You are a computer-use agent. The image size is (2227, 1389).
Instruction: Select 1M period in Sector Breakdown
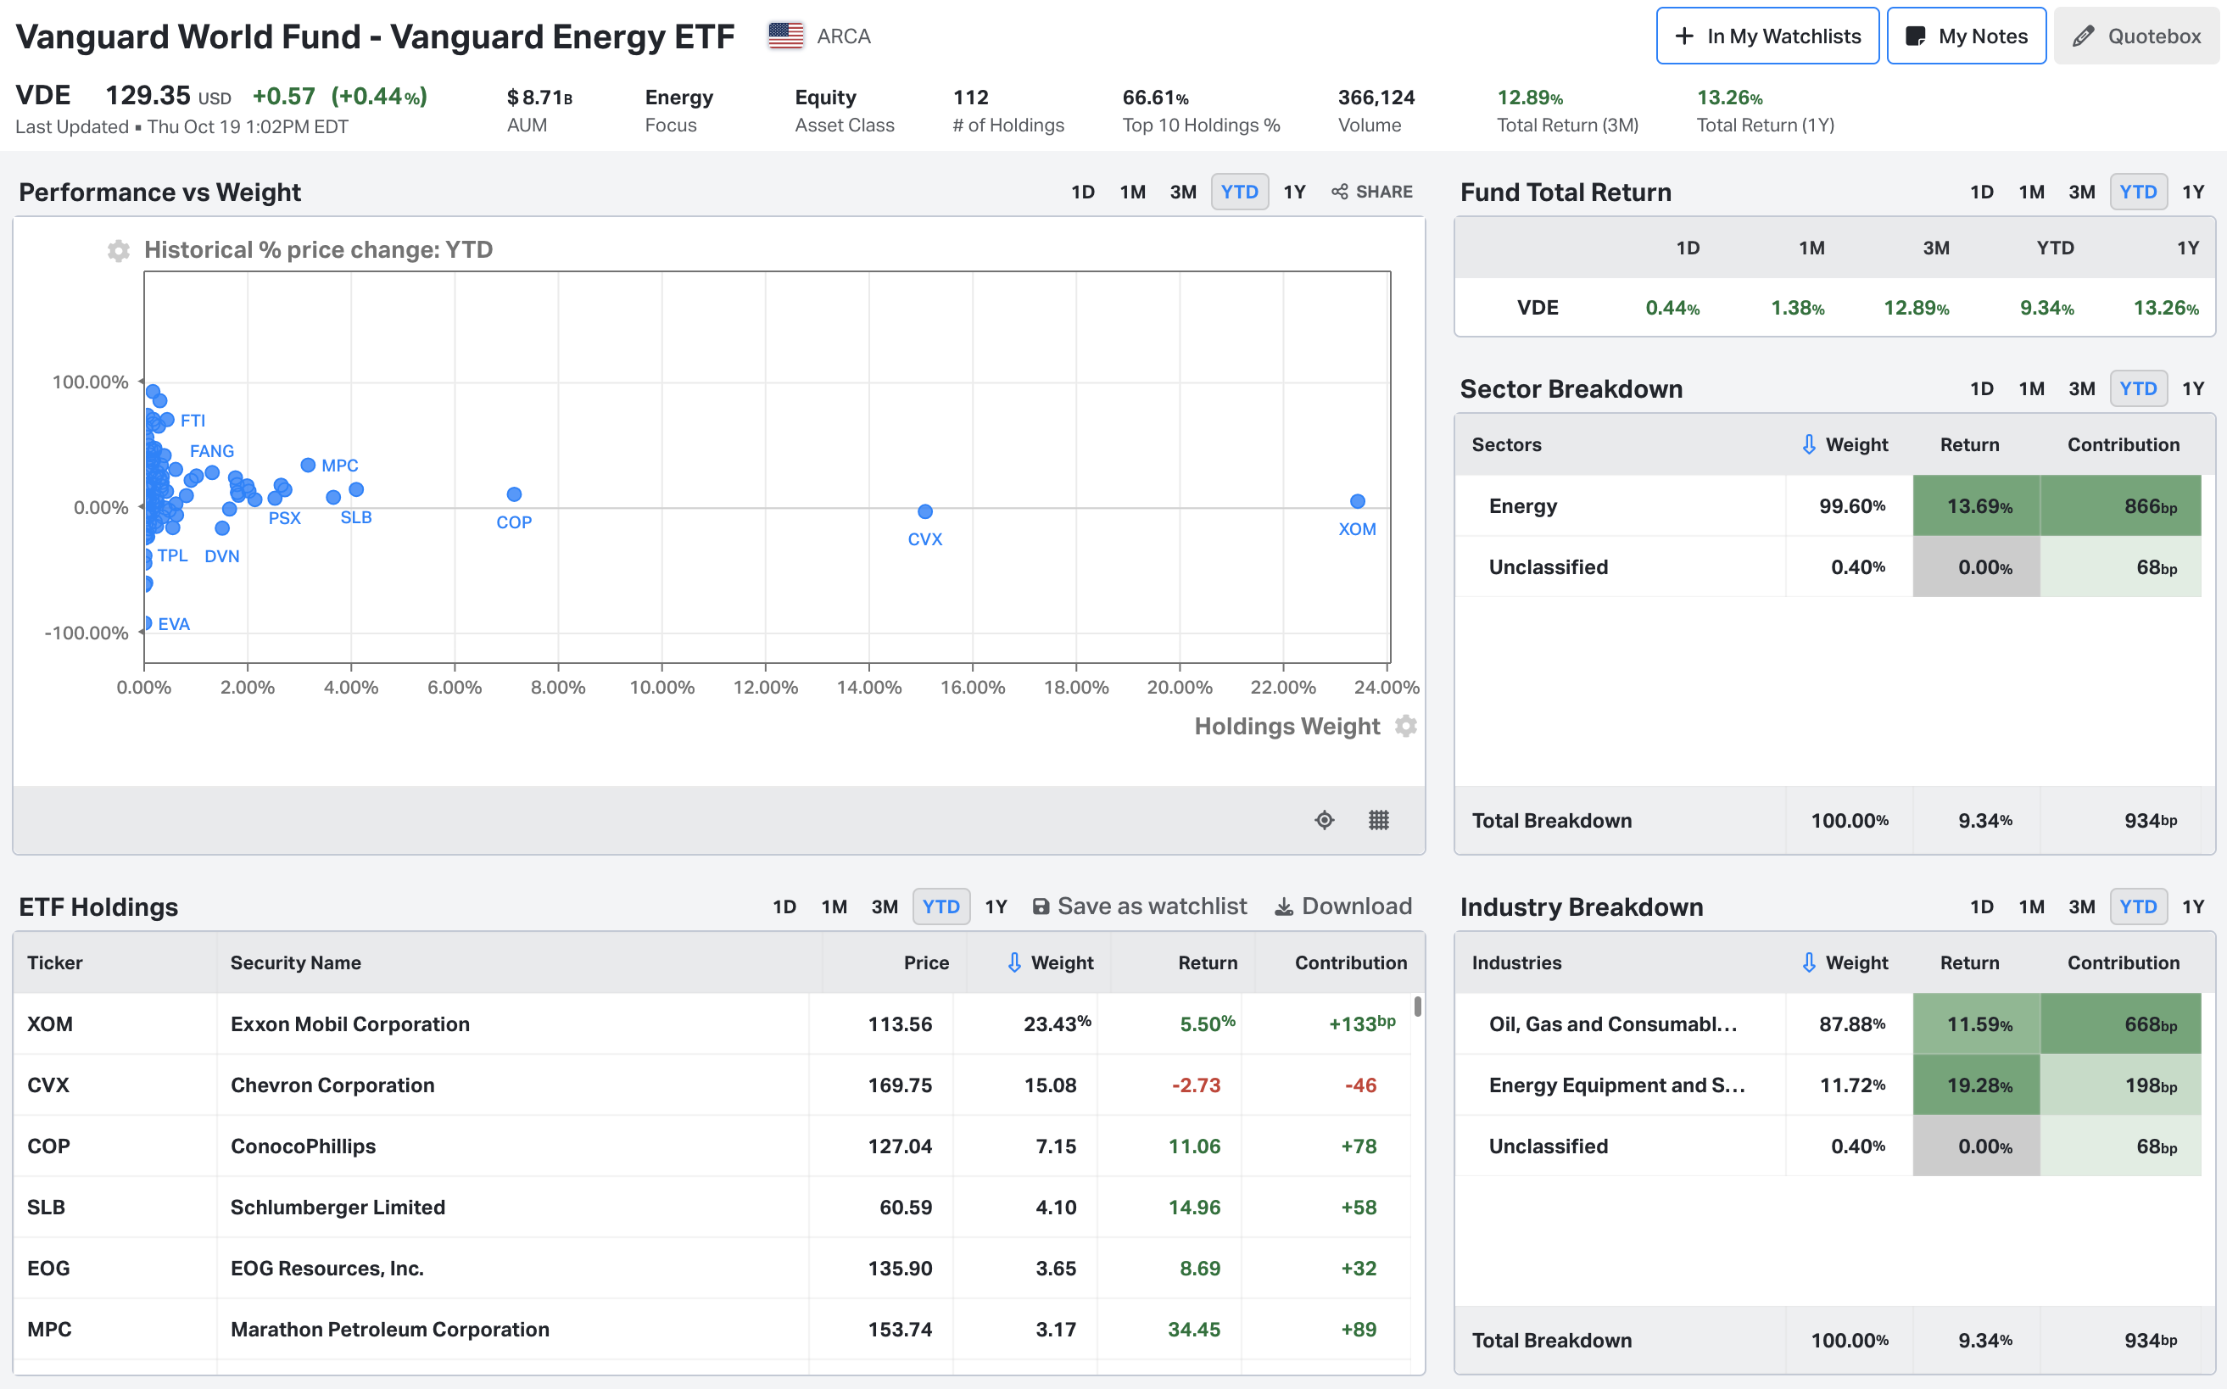[2031, 388]
